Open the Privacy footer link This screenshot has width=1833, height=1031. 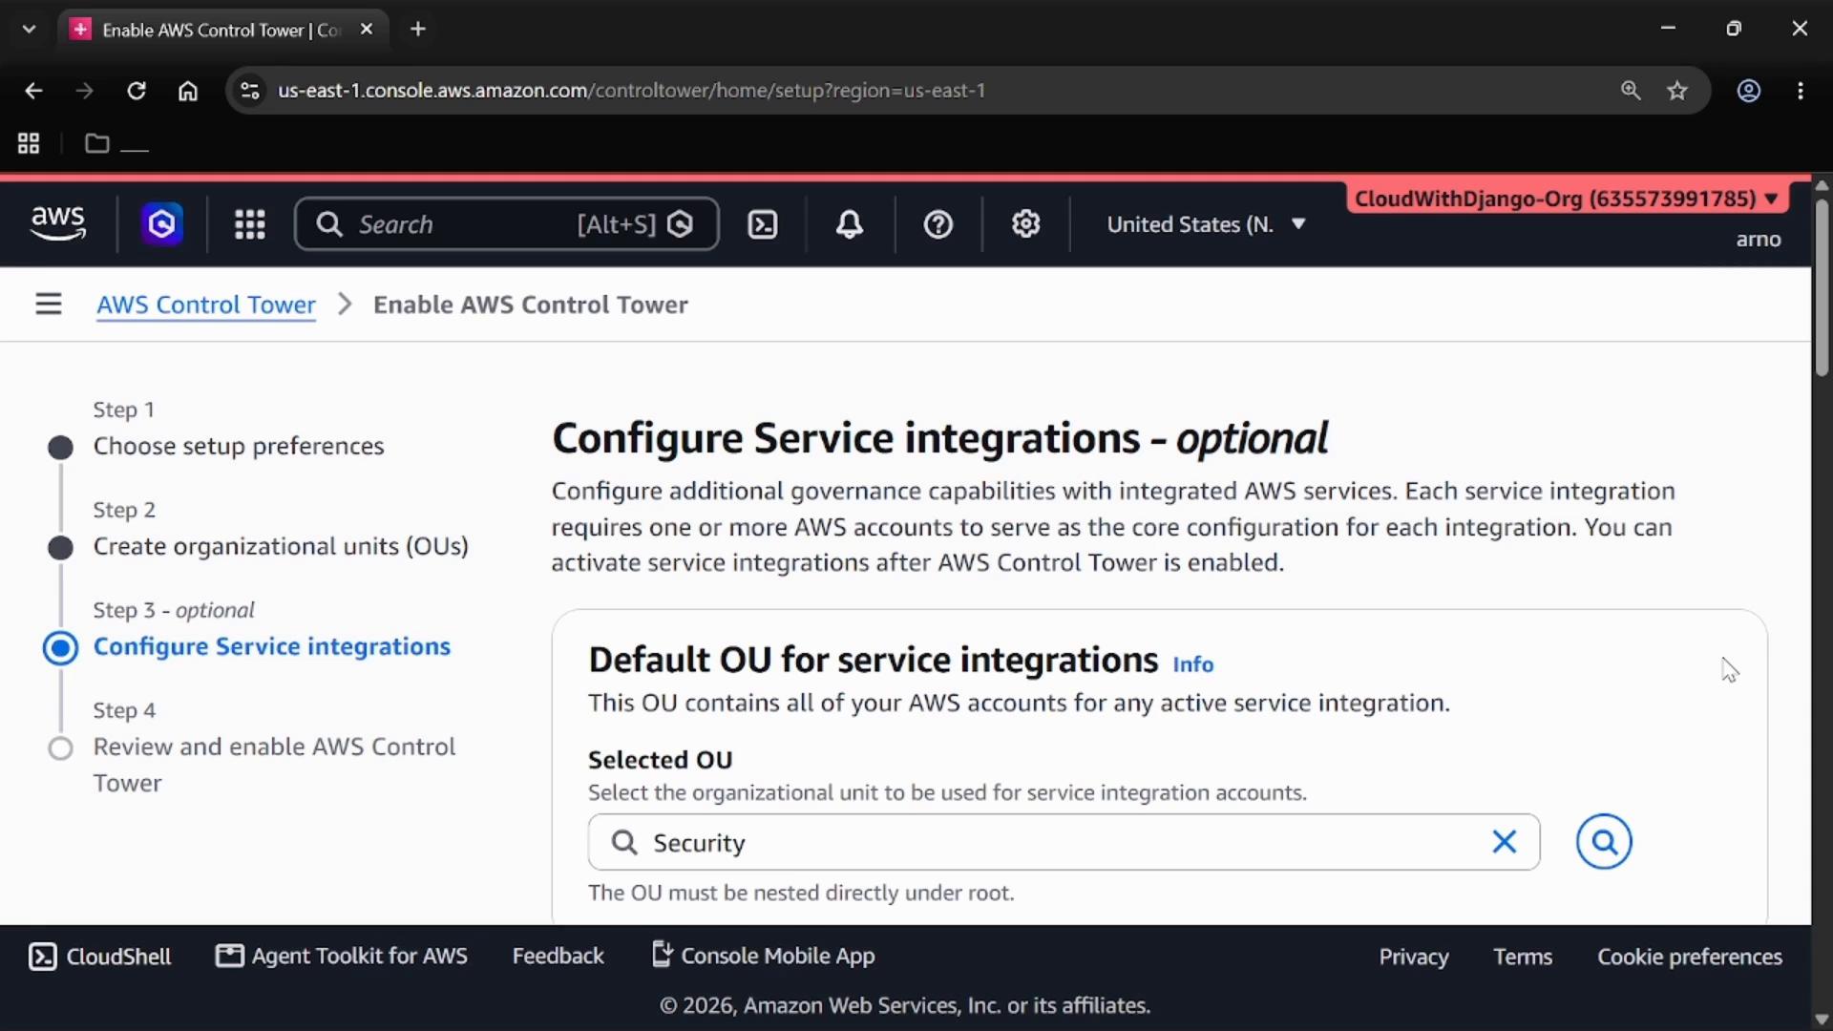click(1414, 957)
